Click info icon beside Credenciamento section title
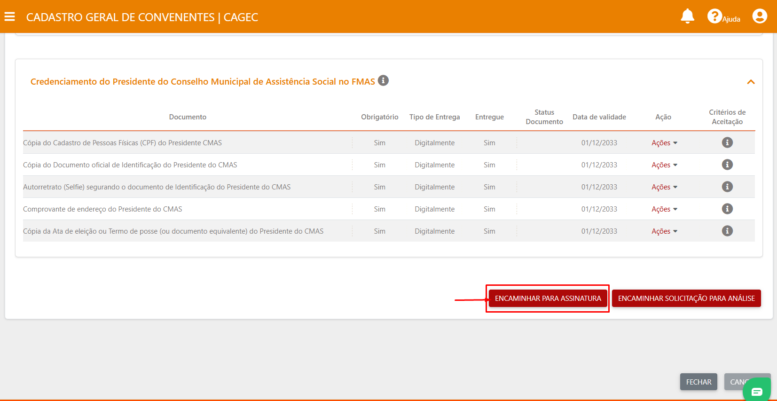Screen dimensions: 777x401 pyautogui.click(x=383, y=81)
